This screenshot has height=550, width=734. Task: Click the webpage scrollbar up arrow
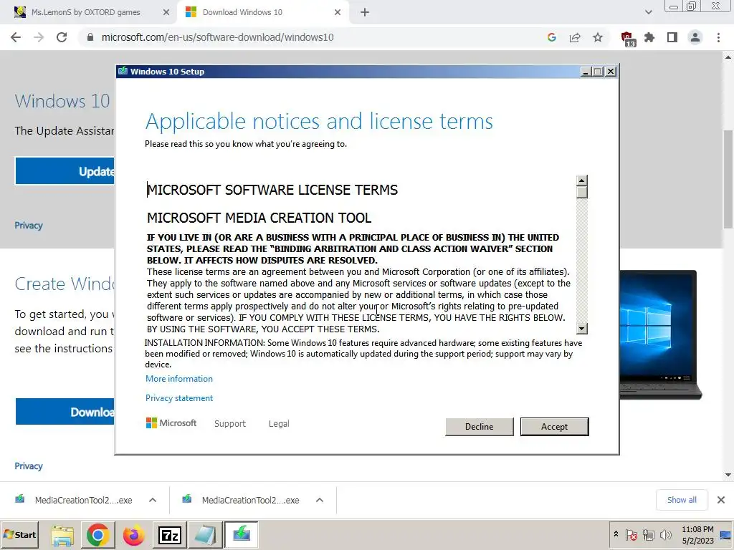(728, 57)
